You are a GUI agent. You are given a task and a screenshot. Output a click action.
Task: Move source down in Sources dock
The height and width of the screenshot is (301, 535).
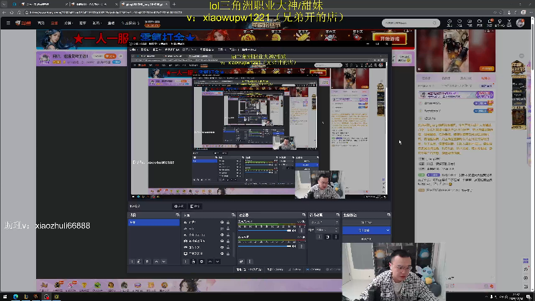(x=217, y=262)
